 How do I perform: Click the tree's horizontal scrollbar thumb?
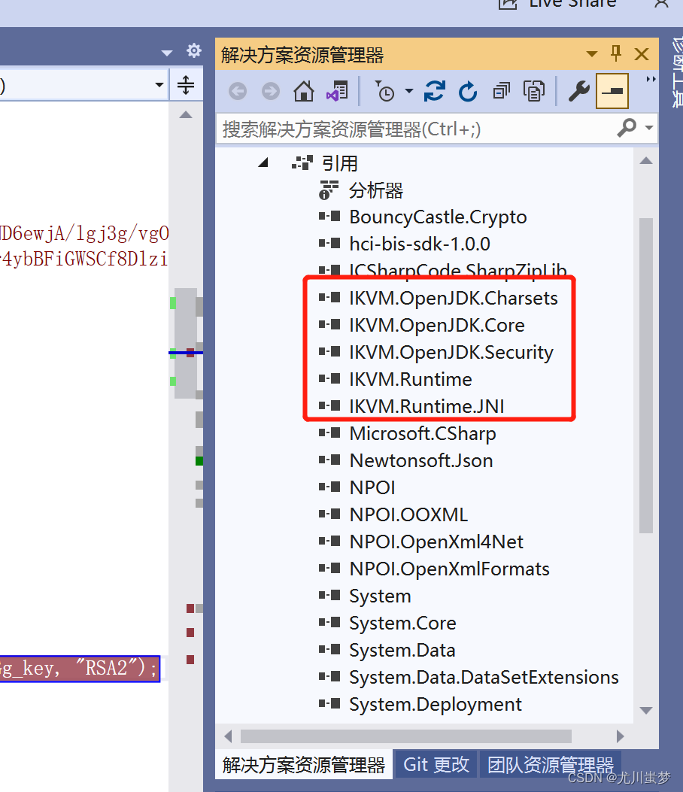tap(405, 736)
